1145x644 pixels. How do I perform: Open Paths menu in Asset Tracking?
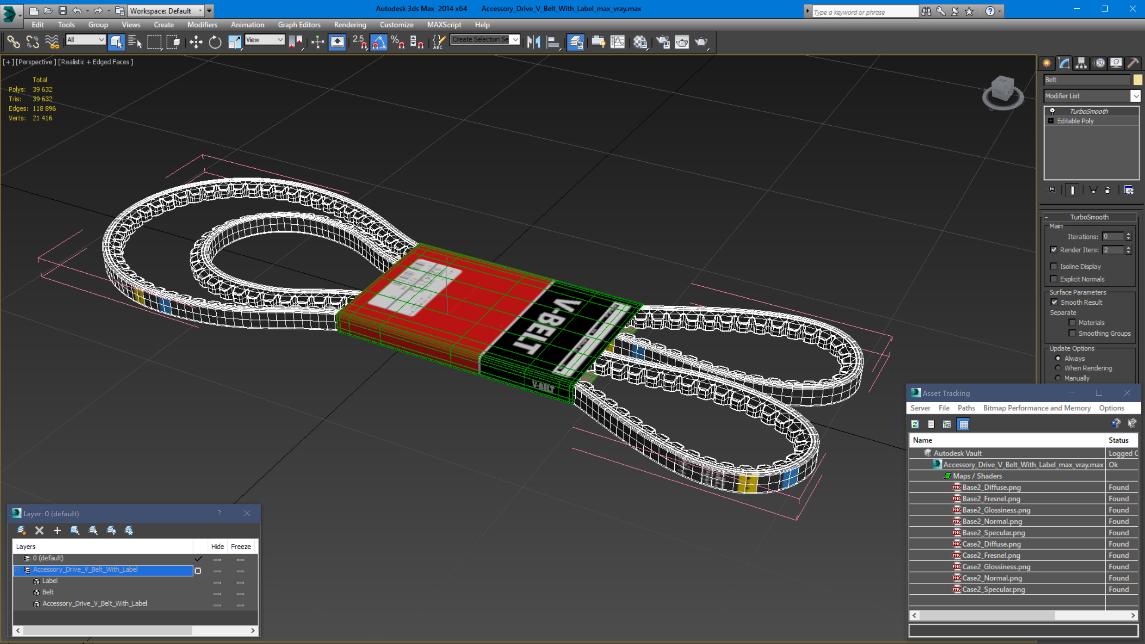[x=966, y=408]
